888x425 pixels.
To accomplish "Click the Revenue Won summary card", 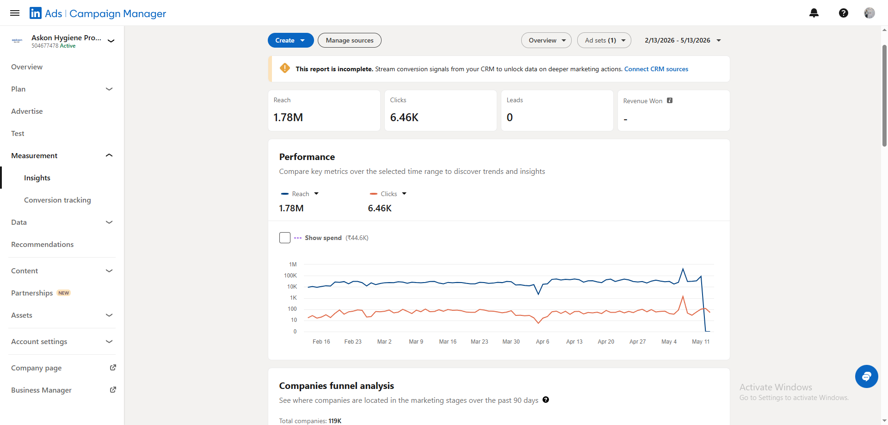I will tap(673, 111).
